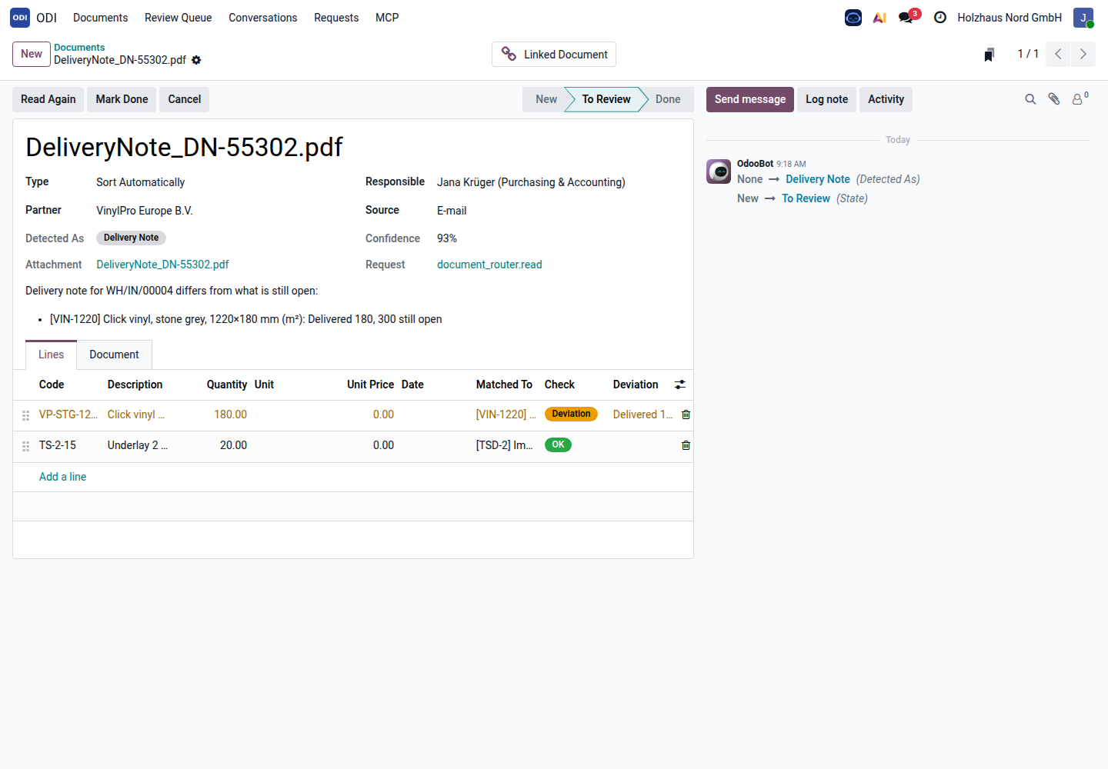Switch to the Document tab
This screenshot has width=1108, height=769.
click(x=114, y=355)
